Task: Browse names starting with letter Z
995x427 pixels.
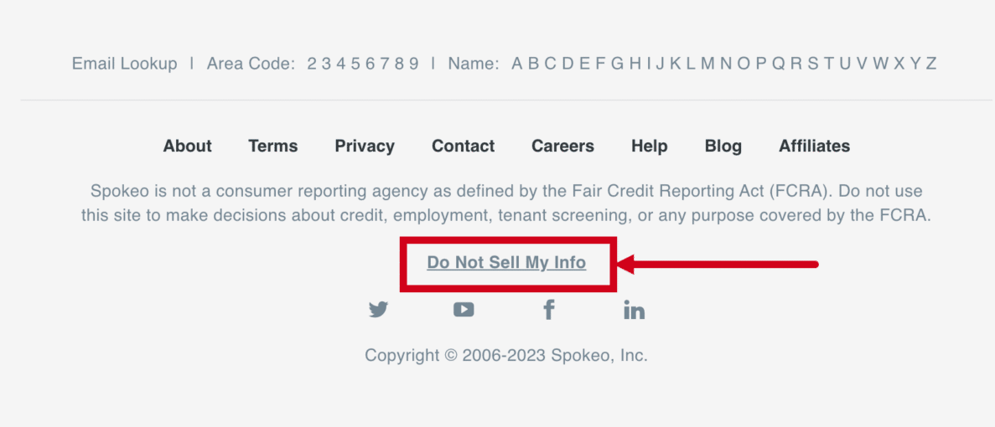Action: click(x=931, y=64)
